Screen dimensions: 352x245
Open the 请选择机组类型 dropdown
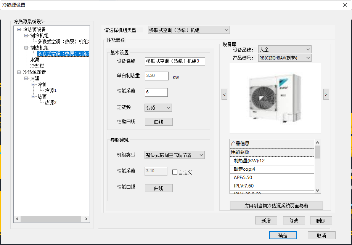[x=189, y=30]
